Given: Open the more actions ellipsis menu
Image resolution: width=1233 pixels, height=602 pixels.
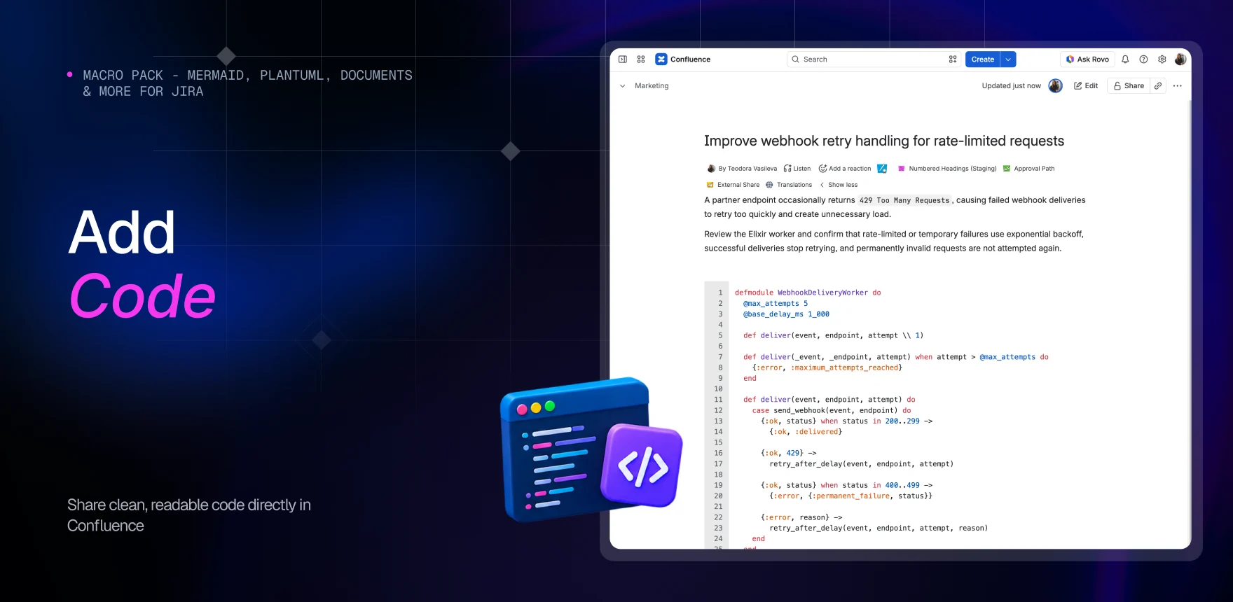Looking at the screenshot, I should 1178,86.
